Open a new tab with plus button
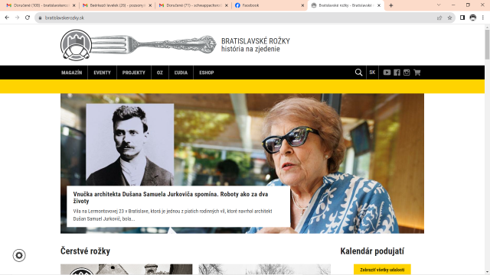The height and width of the screenshot is (275, 490). pyautogui.click(x=390, y=5)
